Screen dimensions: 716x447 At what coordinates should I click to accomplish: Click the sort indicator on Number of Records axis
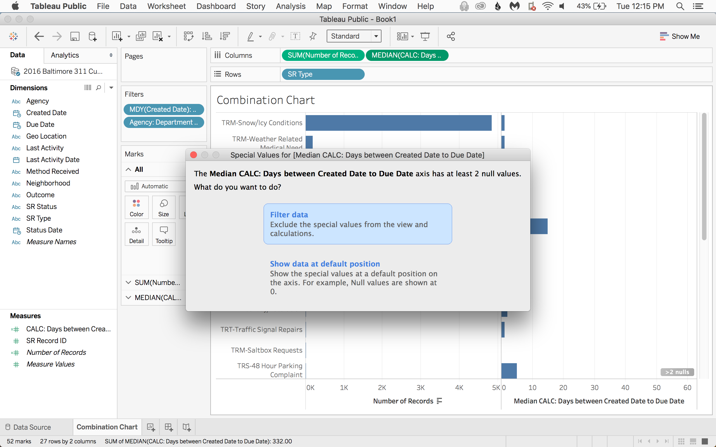click(x=439, y=401)
